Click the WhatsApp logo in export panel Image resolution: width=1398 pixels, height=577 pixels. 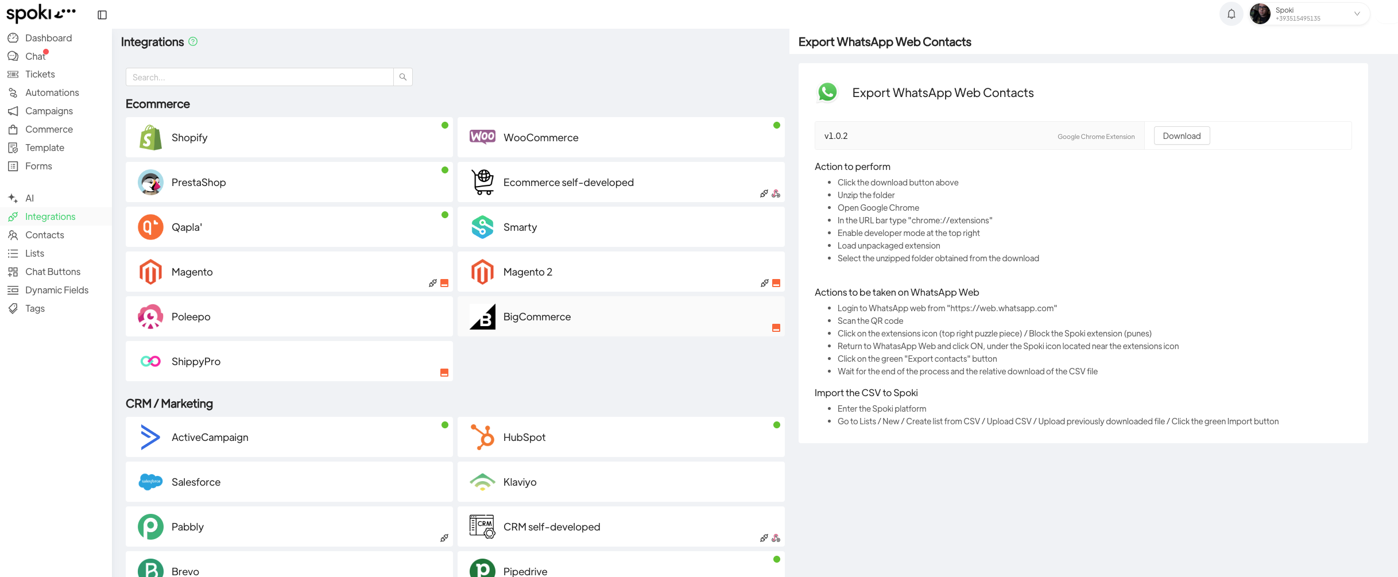point(827,92)
